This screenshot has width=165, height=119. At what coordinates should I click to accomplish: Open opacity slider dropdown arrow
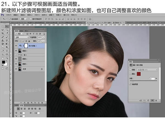tap(43, 37)
